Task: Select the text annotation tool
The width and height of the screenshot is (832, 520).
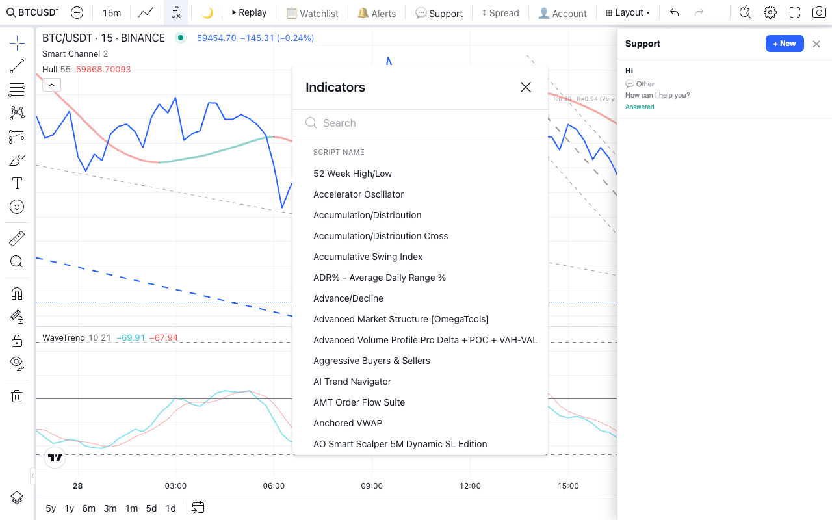Action: coord(17,183)
